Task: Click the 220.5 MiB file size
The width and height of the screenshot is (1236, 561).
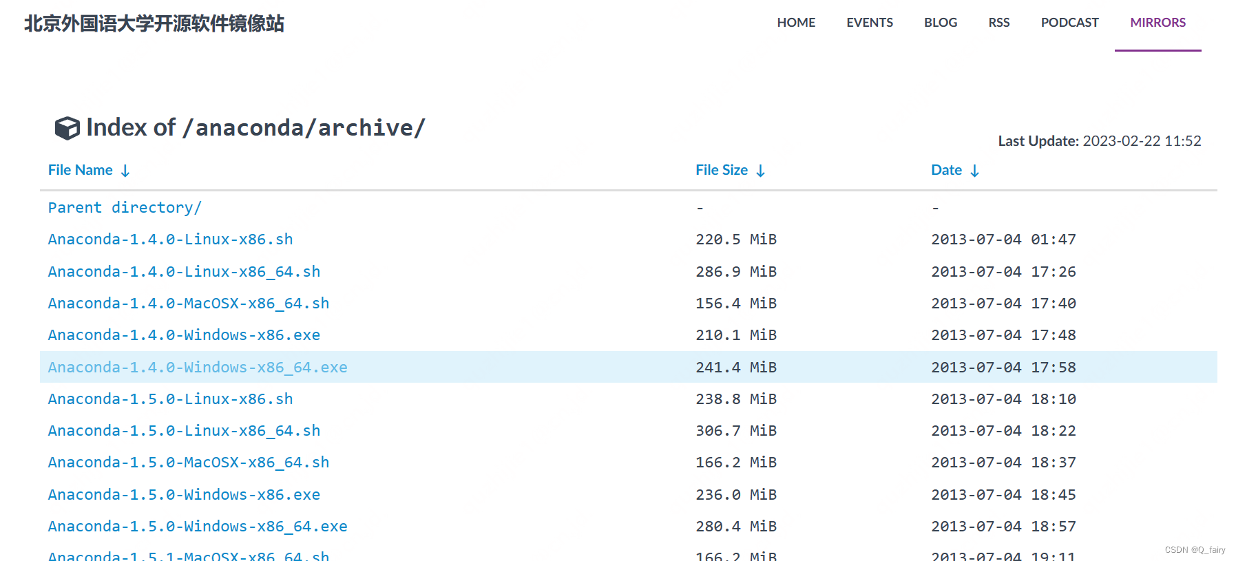Action: coord(736,240)
